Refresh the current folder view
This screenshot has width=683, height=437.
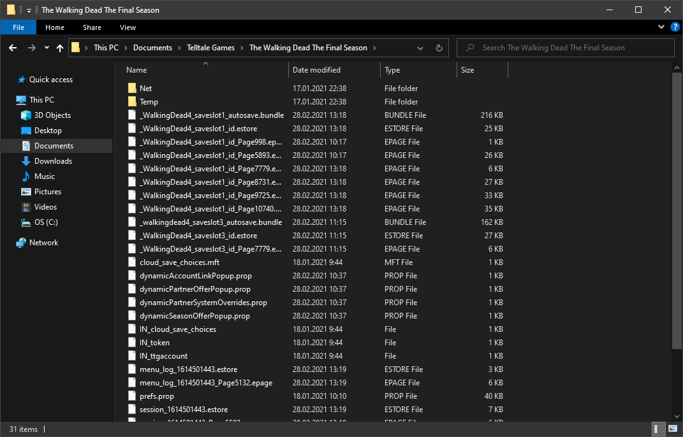[x=439, y=48]
